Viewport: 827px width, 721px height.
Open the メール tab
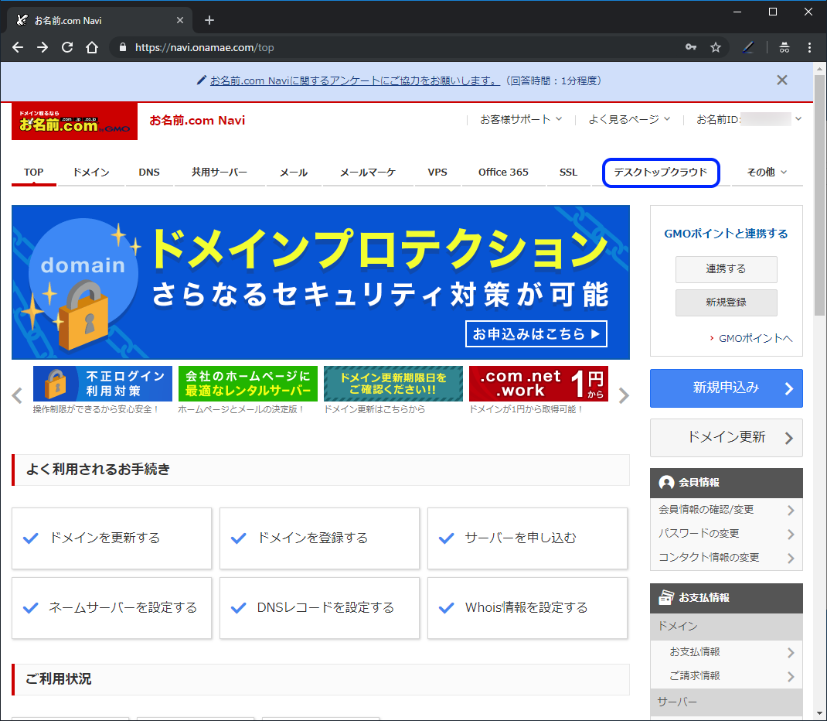tap(294, 172)
